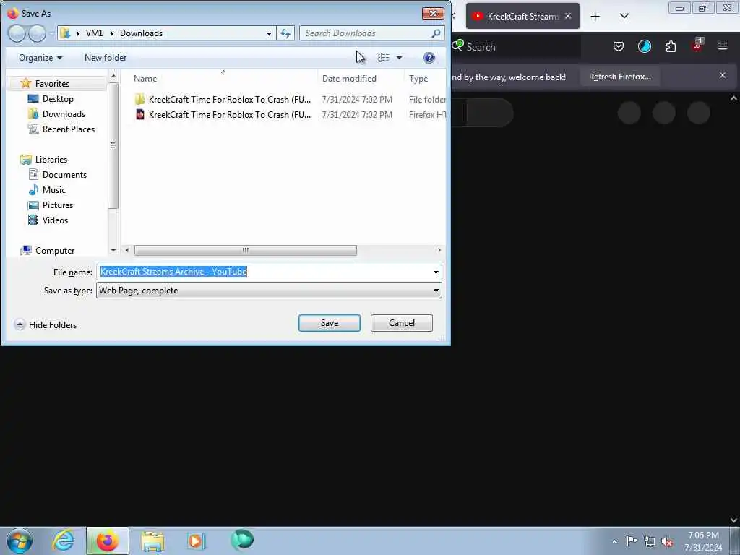Click the uBlock Origin extension icon
This screenshot has width=740, height=555.
(697, 46)
